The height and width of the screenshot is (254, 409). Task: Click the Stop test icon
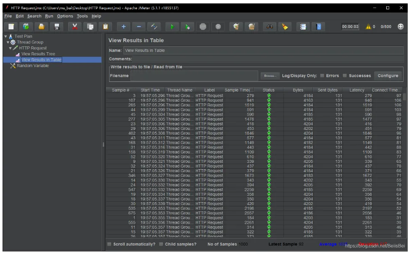tap(203, 27)
